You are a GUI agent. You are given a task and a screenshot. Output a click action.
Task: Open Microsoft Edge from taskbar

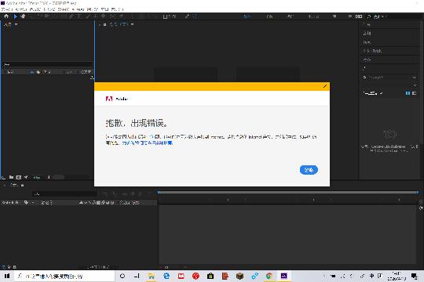166,276
